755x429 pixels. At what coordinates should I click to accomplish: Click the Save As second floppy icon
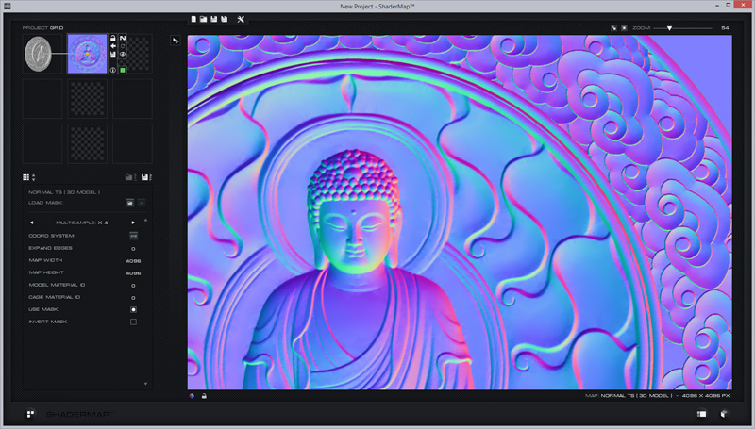(224, 19)
